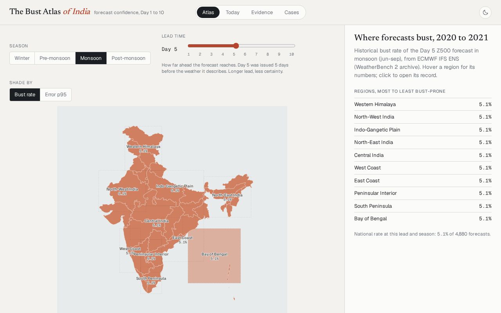Shade the map by Error p95
The height and width of the screenshot is (313, 501).
coord(56,95)
